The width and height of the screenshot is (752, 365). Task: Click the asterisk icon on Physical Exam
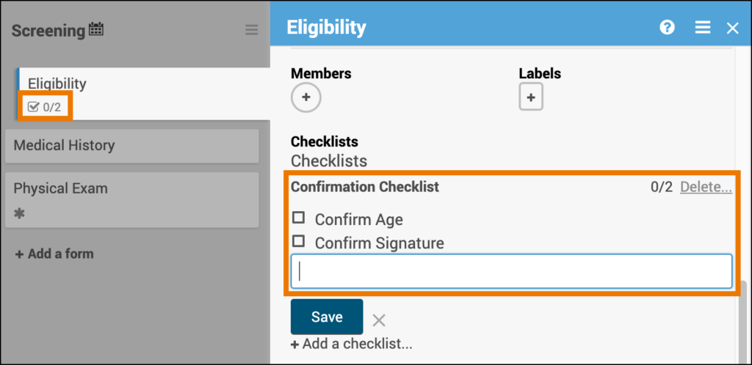[x=20, y=213]
